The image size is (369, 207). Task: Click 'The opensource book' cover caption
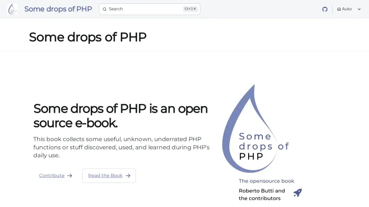tap(266, 181)
